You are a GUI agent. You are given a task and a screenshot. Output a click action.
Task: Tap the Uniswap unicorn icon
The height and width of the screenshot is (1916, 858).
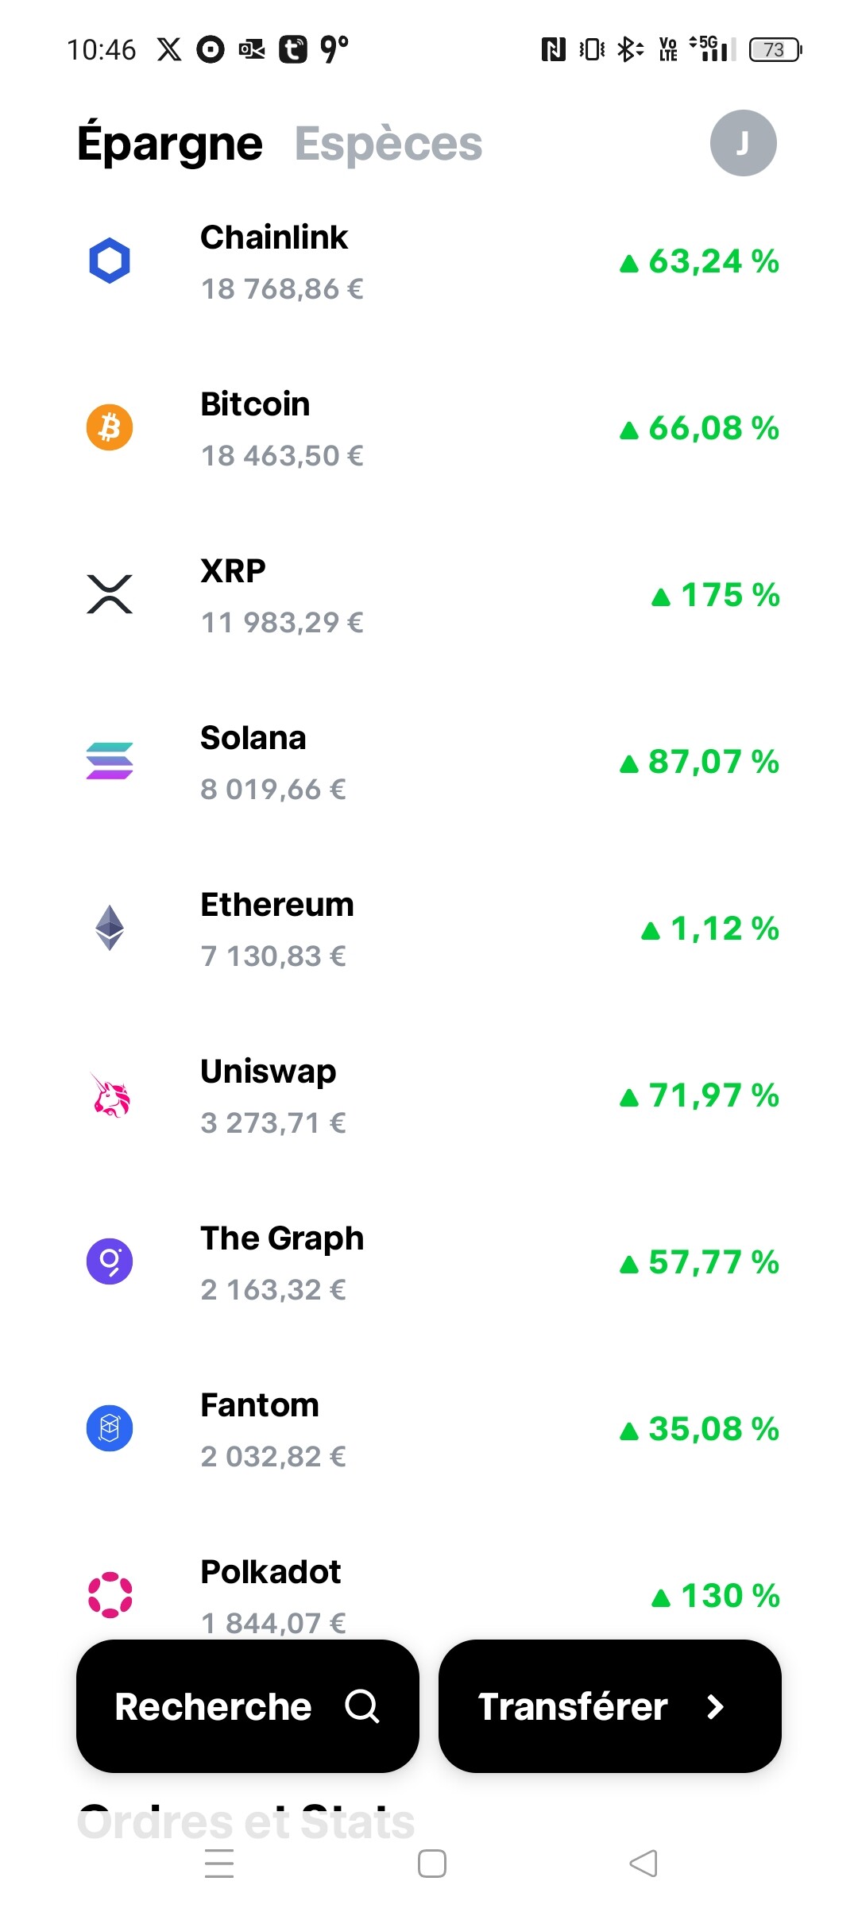coord(110,1095)
